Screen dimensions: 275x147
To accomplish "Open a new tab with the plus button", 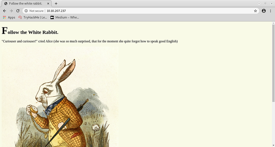I will (56, 3).
